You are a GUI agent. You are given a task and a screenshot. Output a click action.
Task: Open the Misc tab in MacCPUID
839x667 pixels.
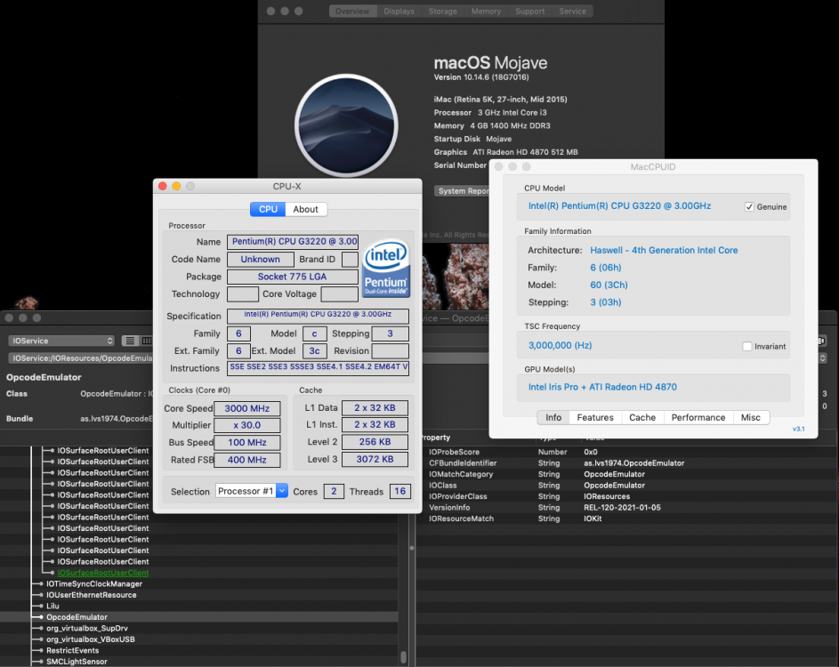coord(750,417)
